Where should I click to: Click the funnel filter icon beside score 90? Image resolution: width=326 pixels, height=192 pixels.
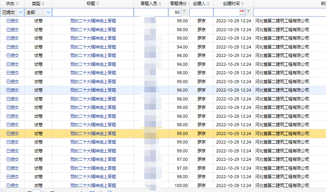point(184,12)
